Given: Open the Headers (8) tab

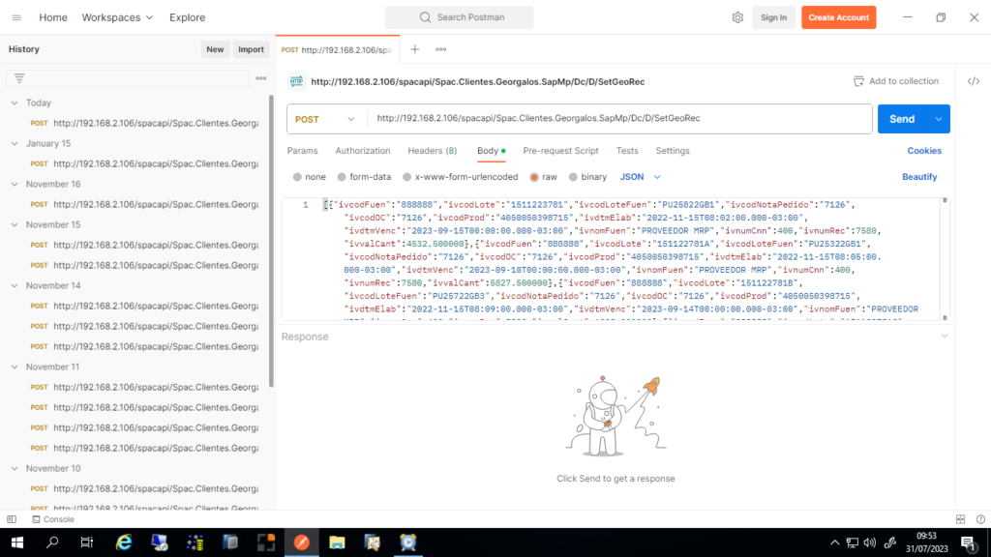Looking at the screenshot, I should pos(433,151).
